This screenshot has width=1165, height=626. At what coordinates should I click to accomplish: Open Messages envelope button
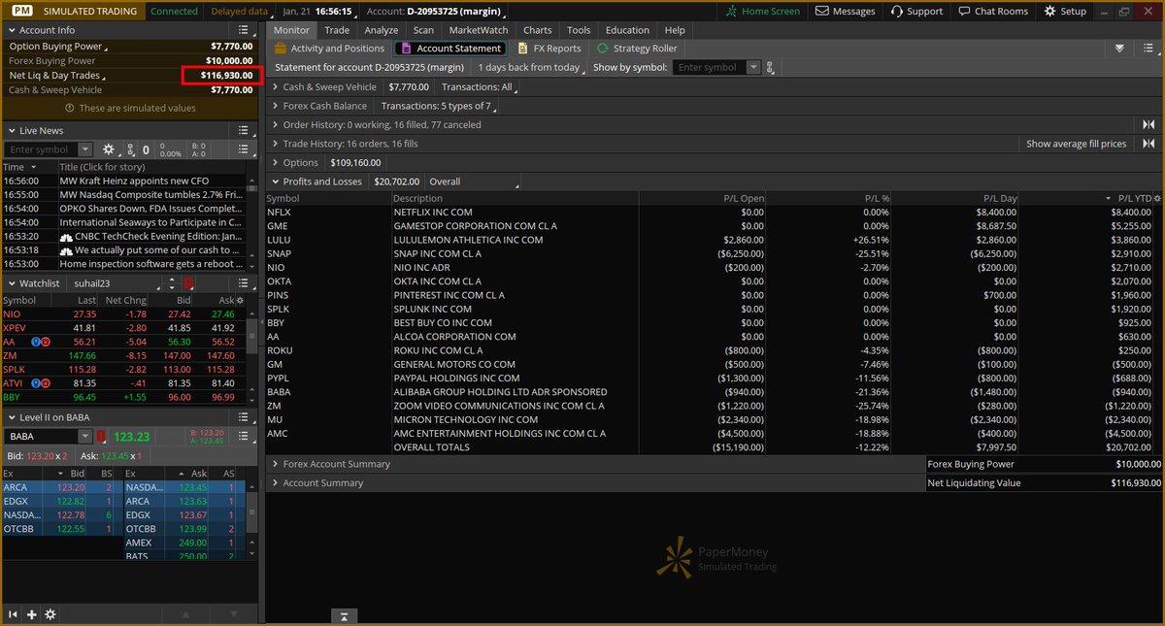click(x=845, y=12)
